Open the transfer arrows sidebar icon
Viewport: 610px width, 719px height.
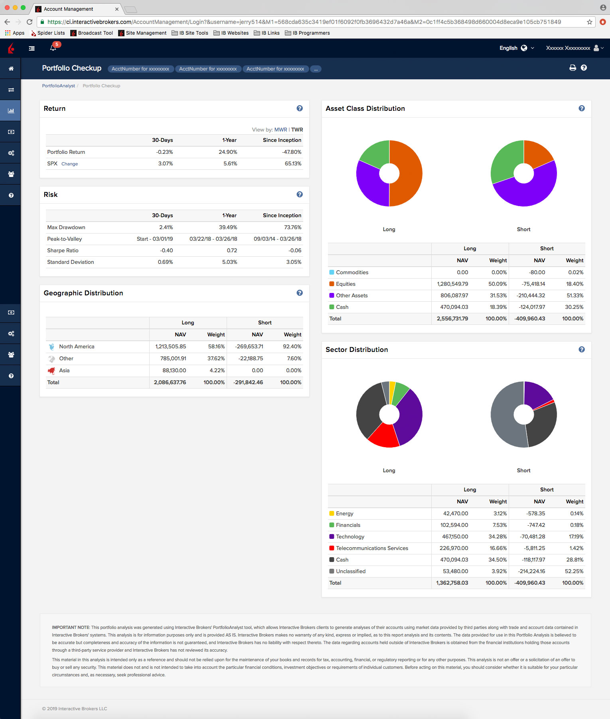(11, 90)
